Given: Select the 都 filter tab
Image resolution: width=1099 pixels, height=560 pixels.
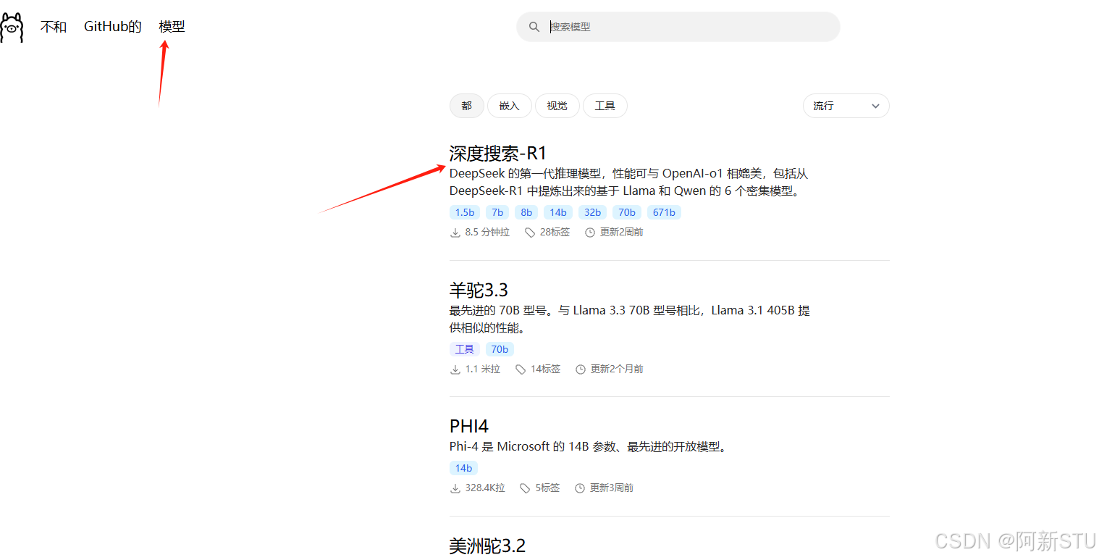Looking at the screenshot, I should pos(467,106).
